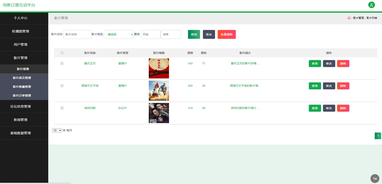Click 删除 button for 腊月正月
This screenshot has width=382, height=184.
[x=343, y=63]
